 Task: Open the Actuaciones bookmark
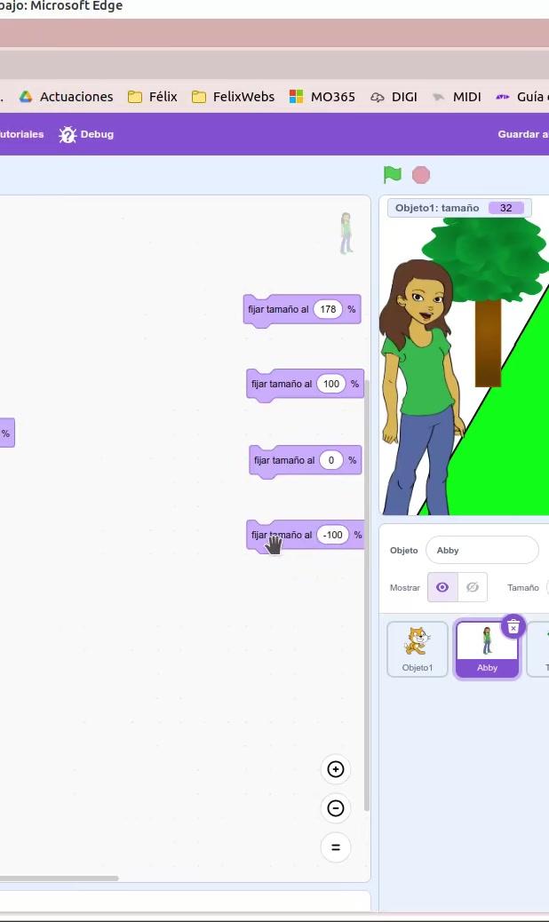click(66, 97)
